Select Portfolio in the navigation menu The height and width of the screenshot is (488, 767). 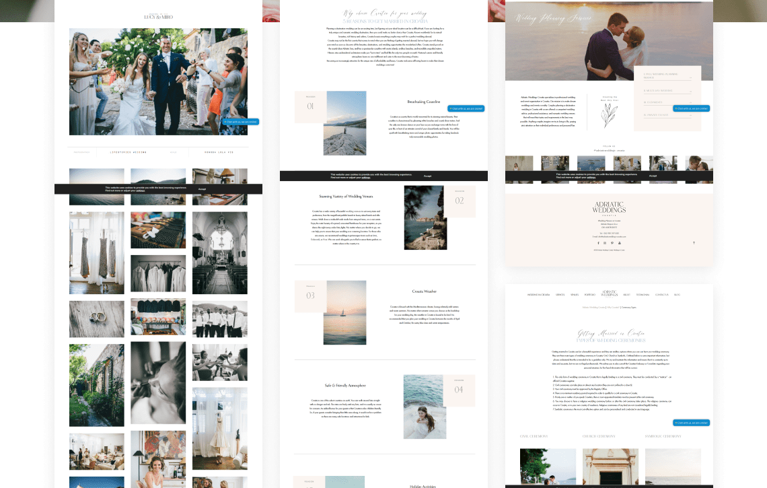589,295
